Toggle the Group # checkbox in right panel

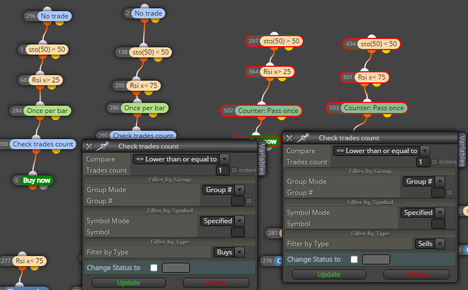pos(450,193)
